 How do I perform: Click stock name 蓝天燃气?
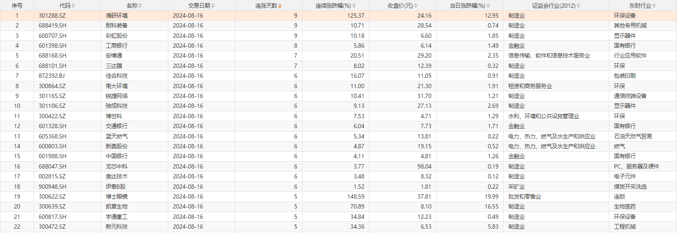[x=117, y=136]
